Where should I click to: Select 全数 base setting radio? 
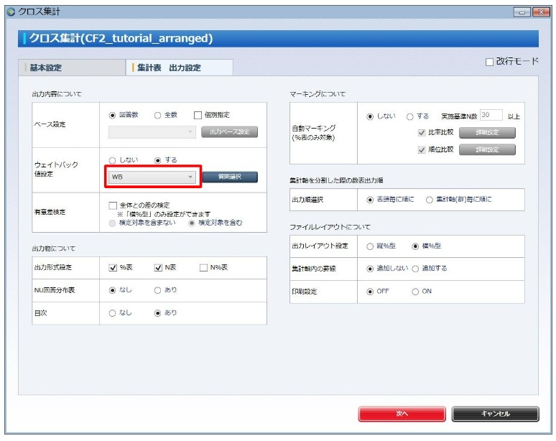(158, 115)
